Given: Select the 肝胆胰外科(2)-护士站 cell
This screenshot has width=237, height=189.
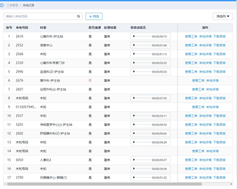Looking at the screenshot, I should (x=55, y=133).
